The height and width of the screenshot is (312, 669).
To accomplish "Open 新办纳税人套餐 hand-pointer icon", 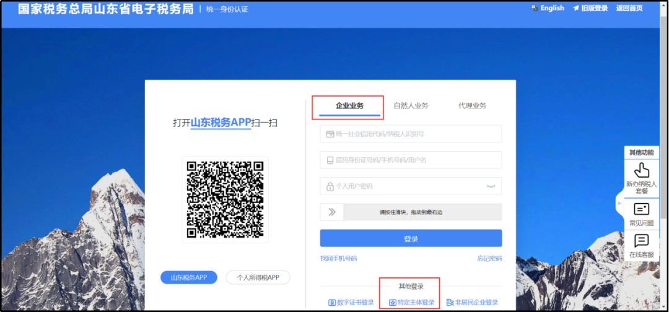I will tap(641, 170).
